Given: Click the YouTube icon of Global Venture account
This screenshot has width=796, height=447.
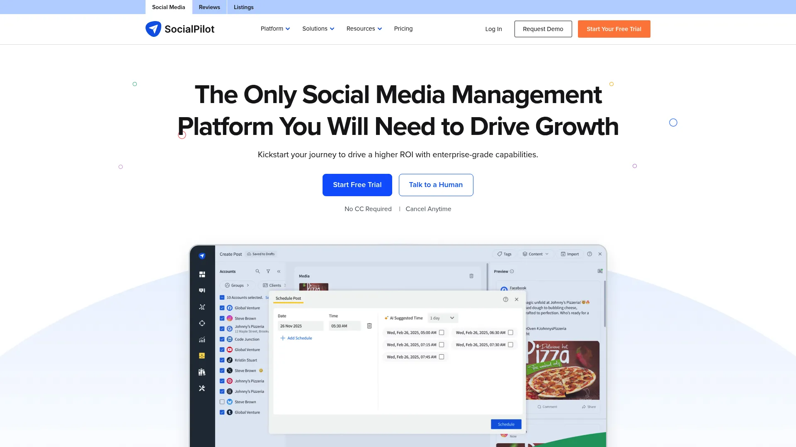Looking at the screenshot, I should (x=230, y=350).
